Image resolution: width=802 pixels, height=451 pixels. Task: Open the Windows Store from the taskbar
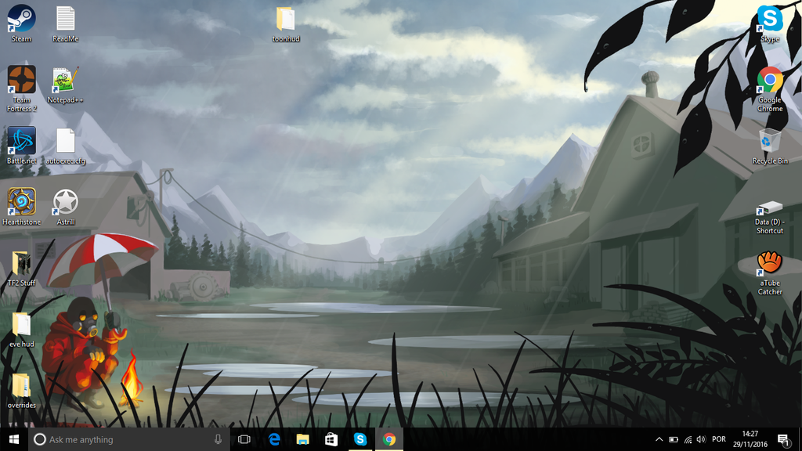[x=331, y=439]
